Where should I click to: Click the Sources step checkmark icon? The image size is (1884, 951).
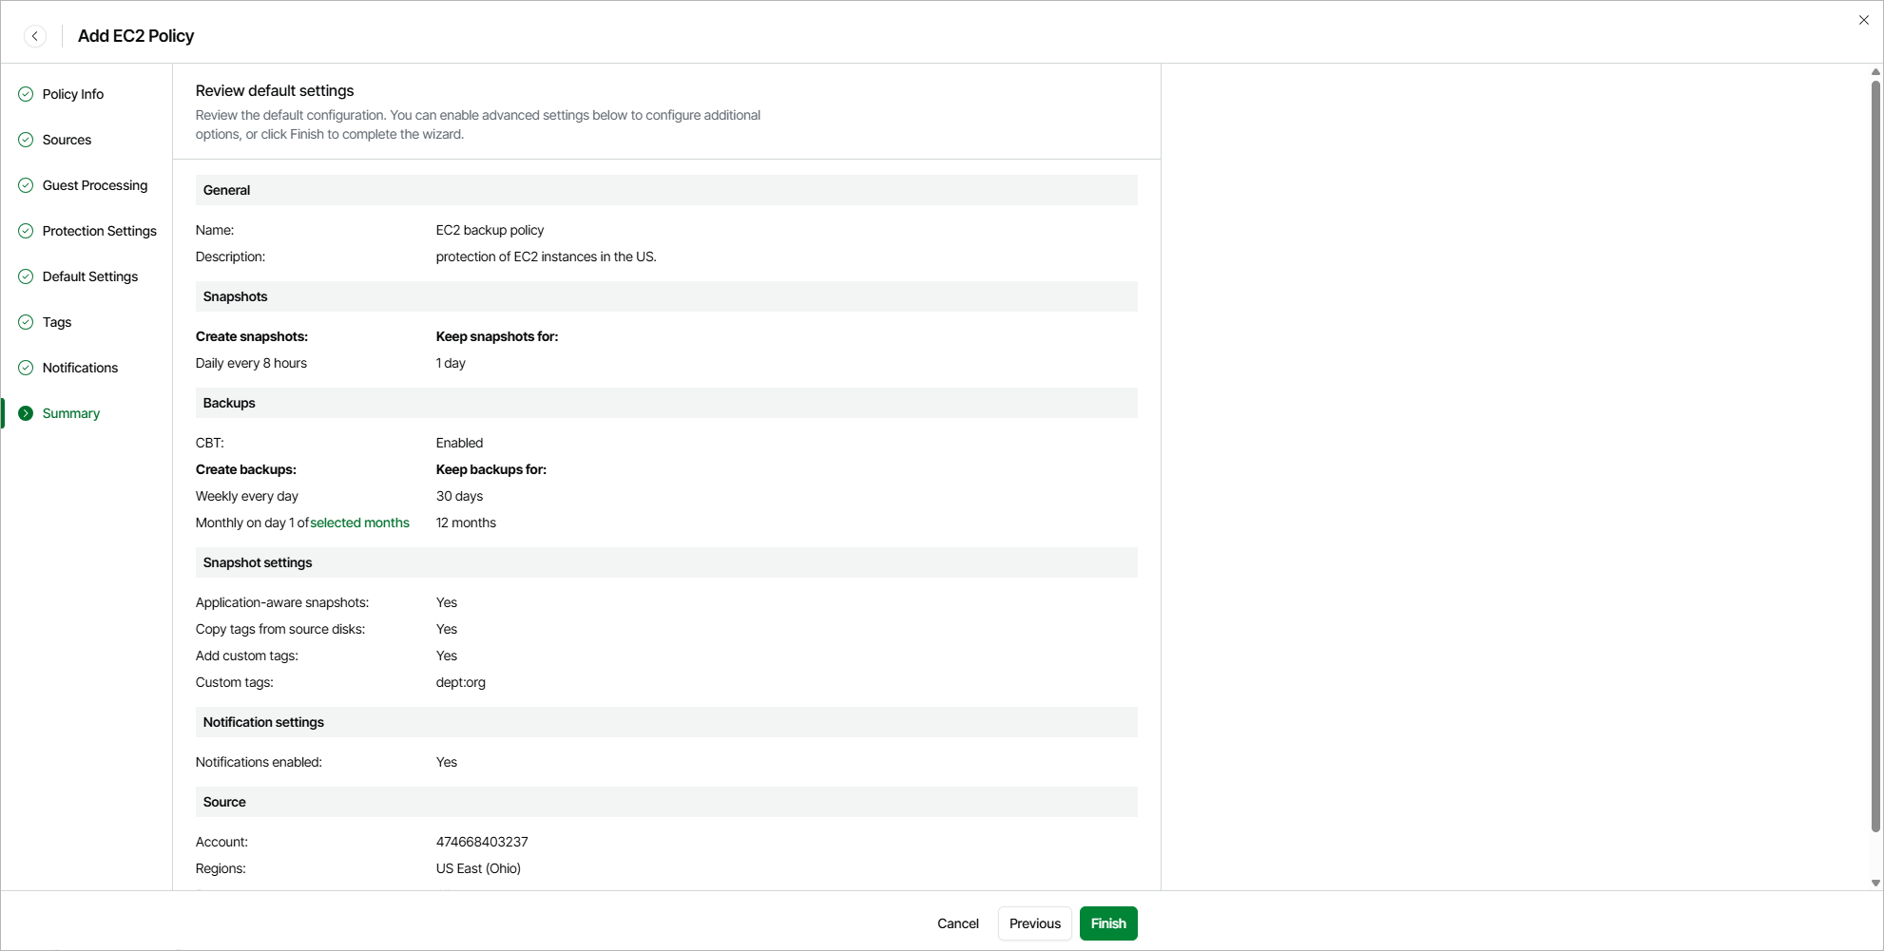tap(26, 140)
